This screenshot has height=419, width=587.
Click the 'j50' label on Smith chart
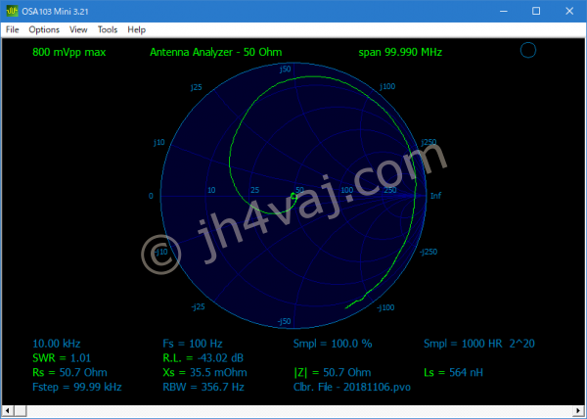[286, 69]
